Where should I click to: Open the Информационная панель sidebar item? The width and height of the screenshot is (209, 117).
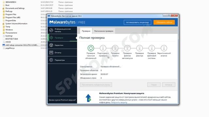(x=62, y=30)
